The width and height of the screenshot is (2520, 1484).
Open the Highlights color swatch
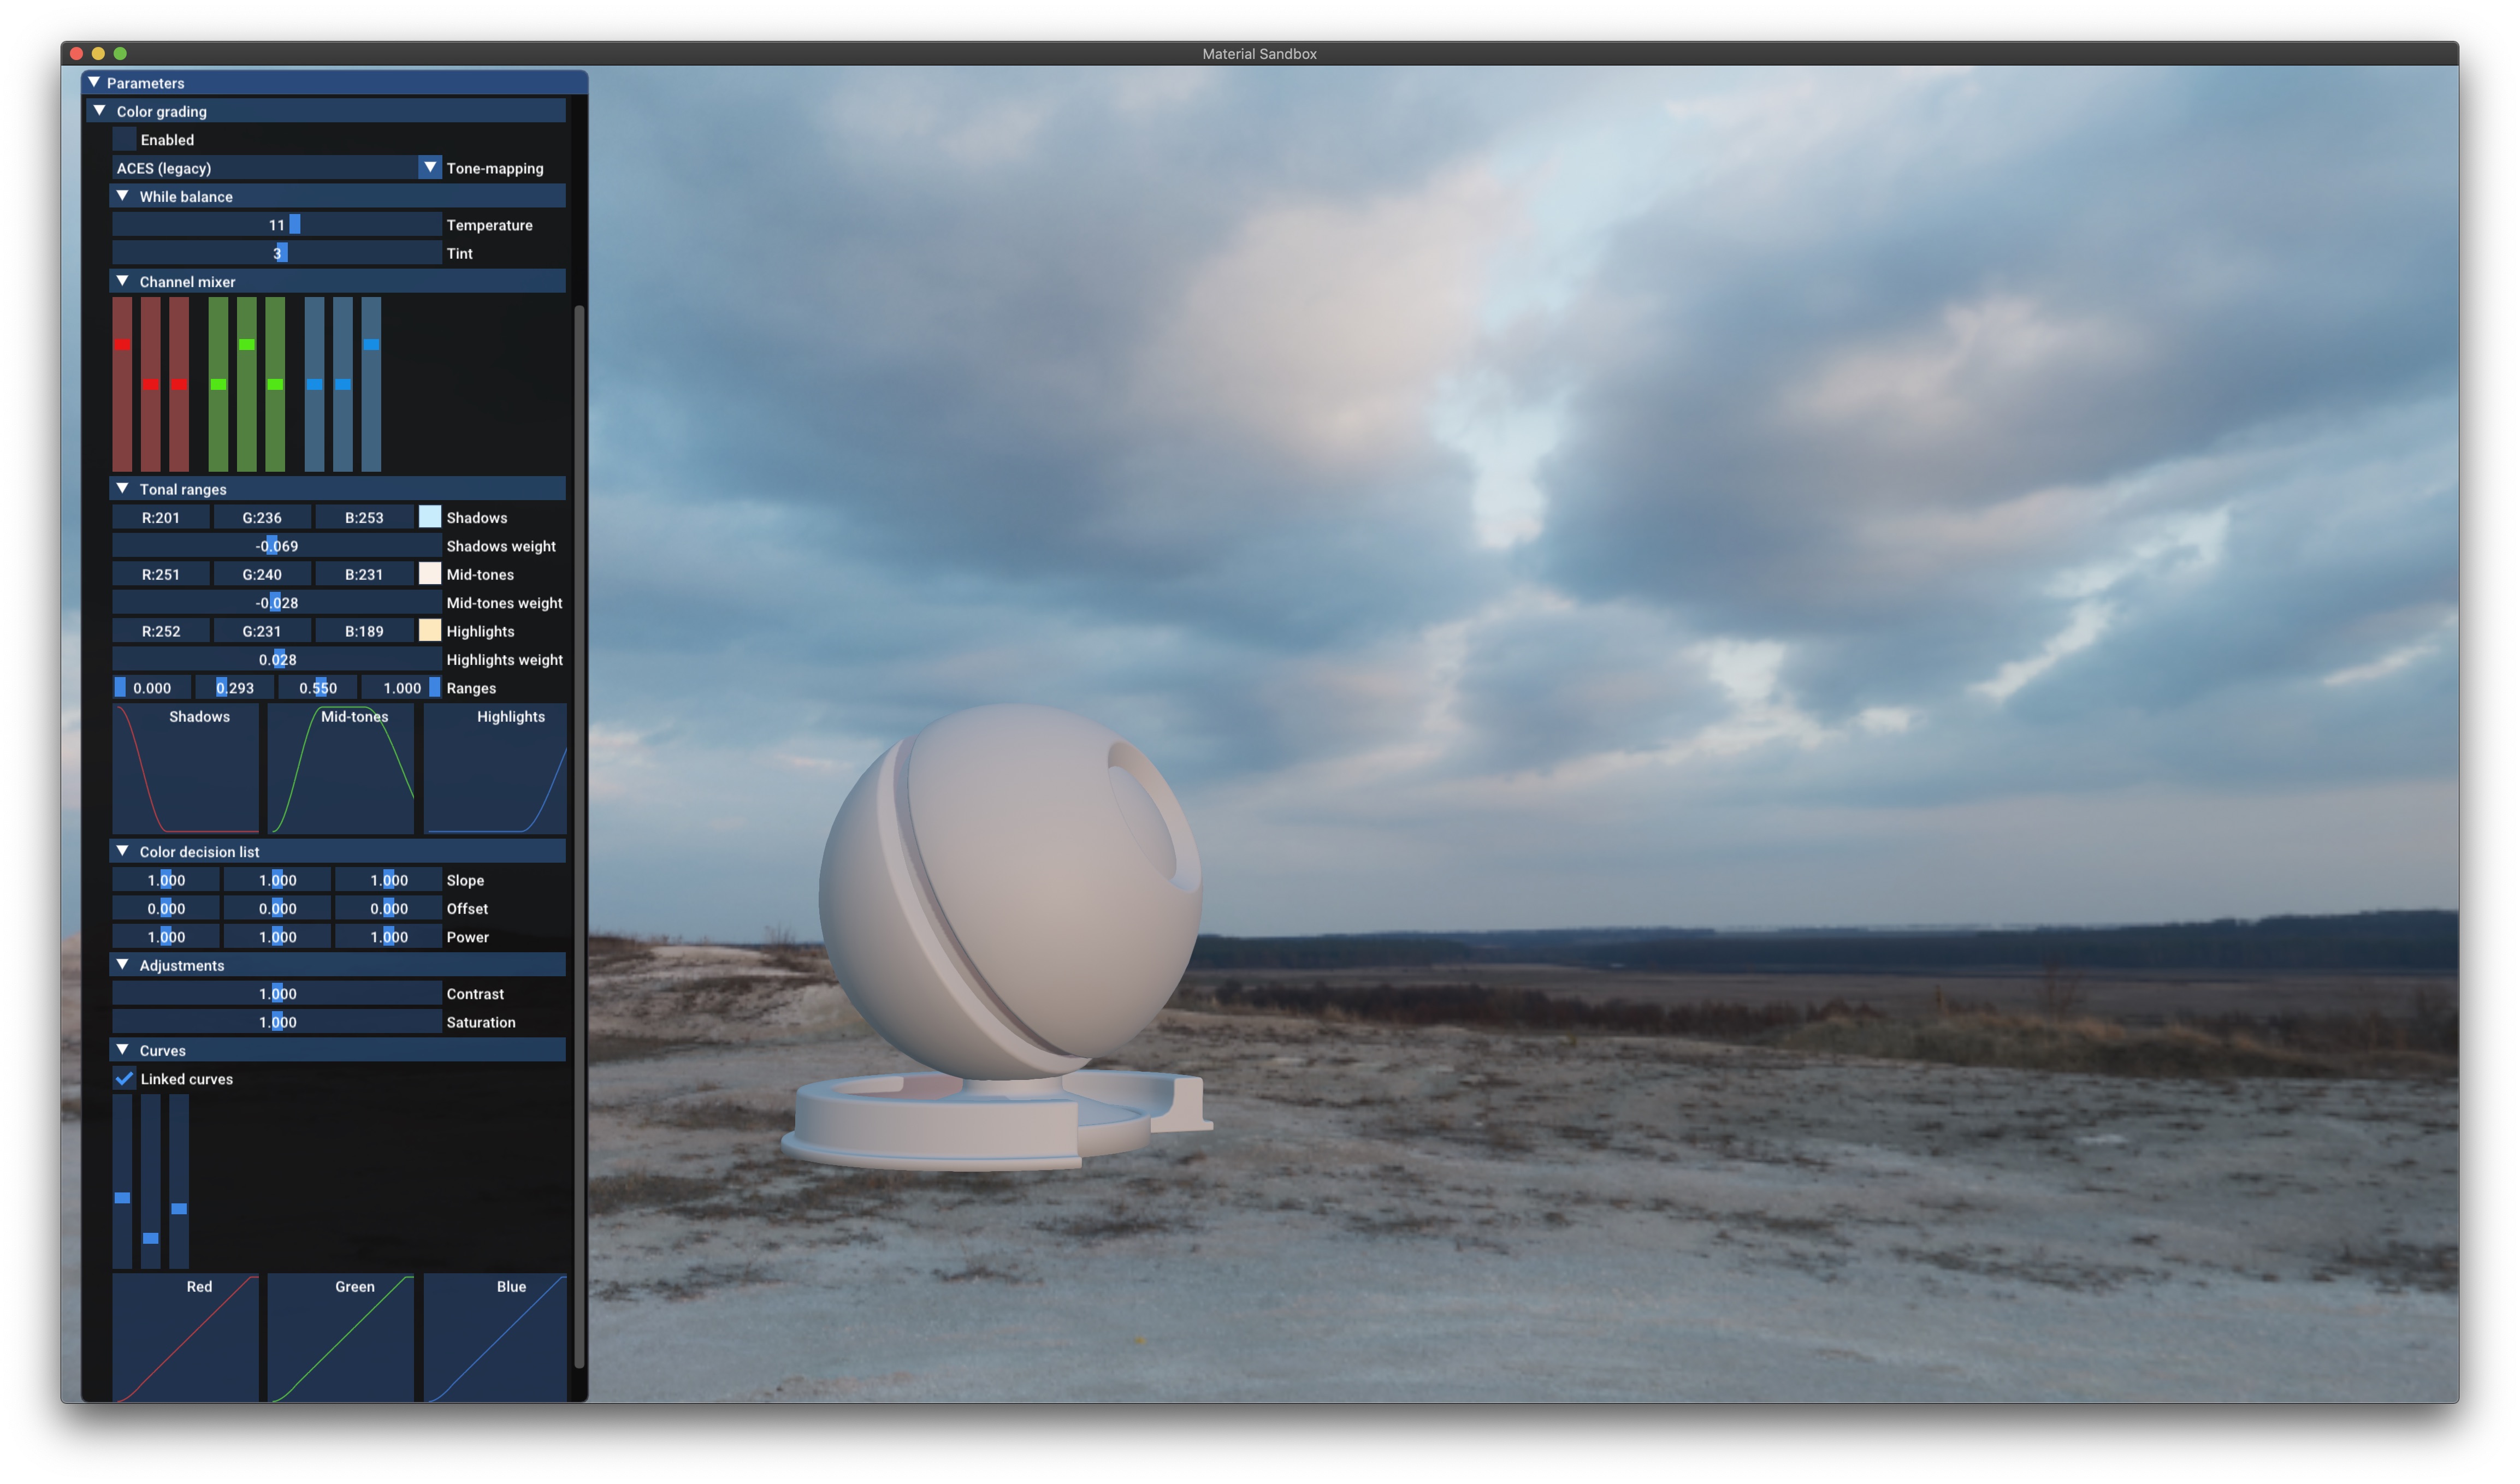(x=430, y=631)
